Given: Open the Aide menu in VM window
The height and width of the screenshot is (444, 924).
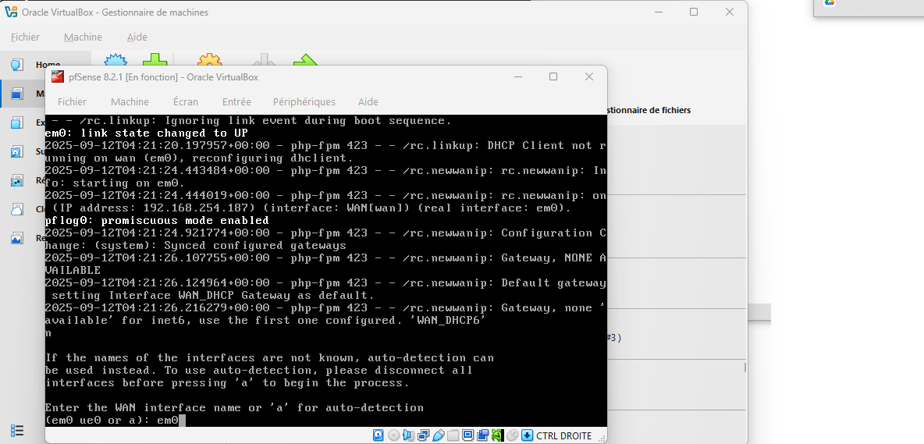Looking at the screenshot, I should (368, 101).
